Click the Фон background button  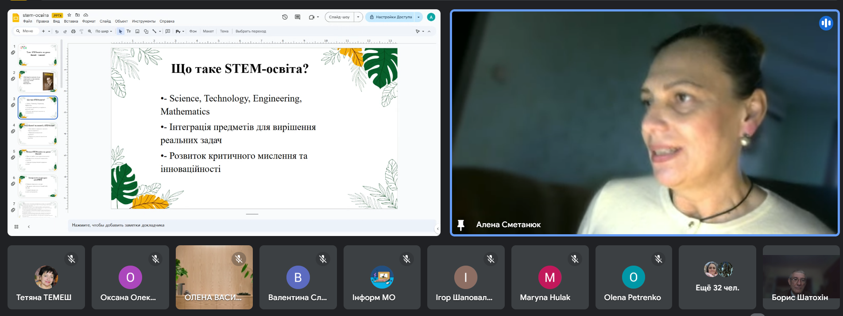(193, 31)
